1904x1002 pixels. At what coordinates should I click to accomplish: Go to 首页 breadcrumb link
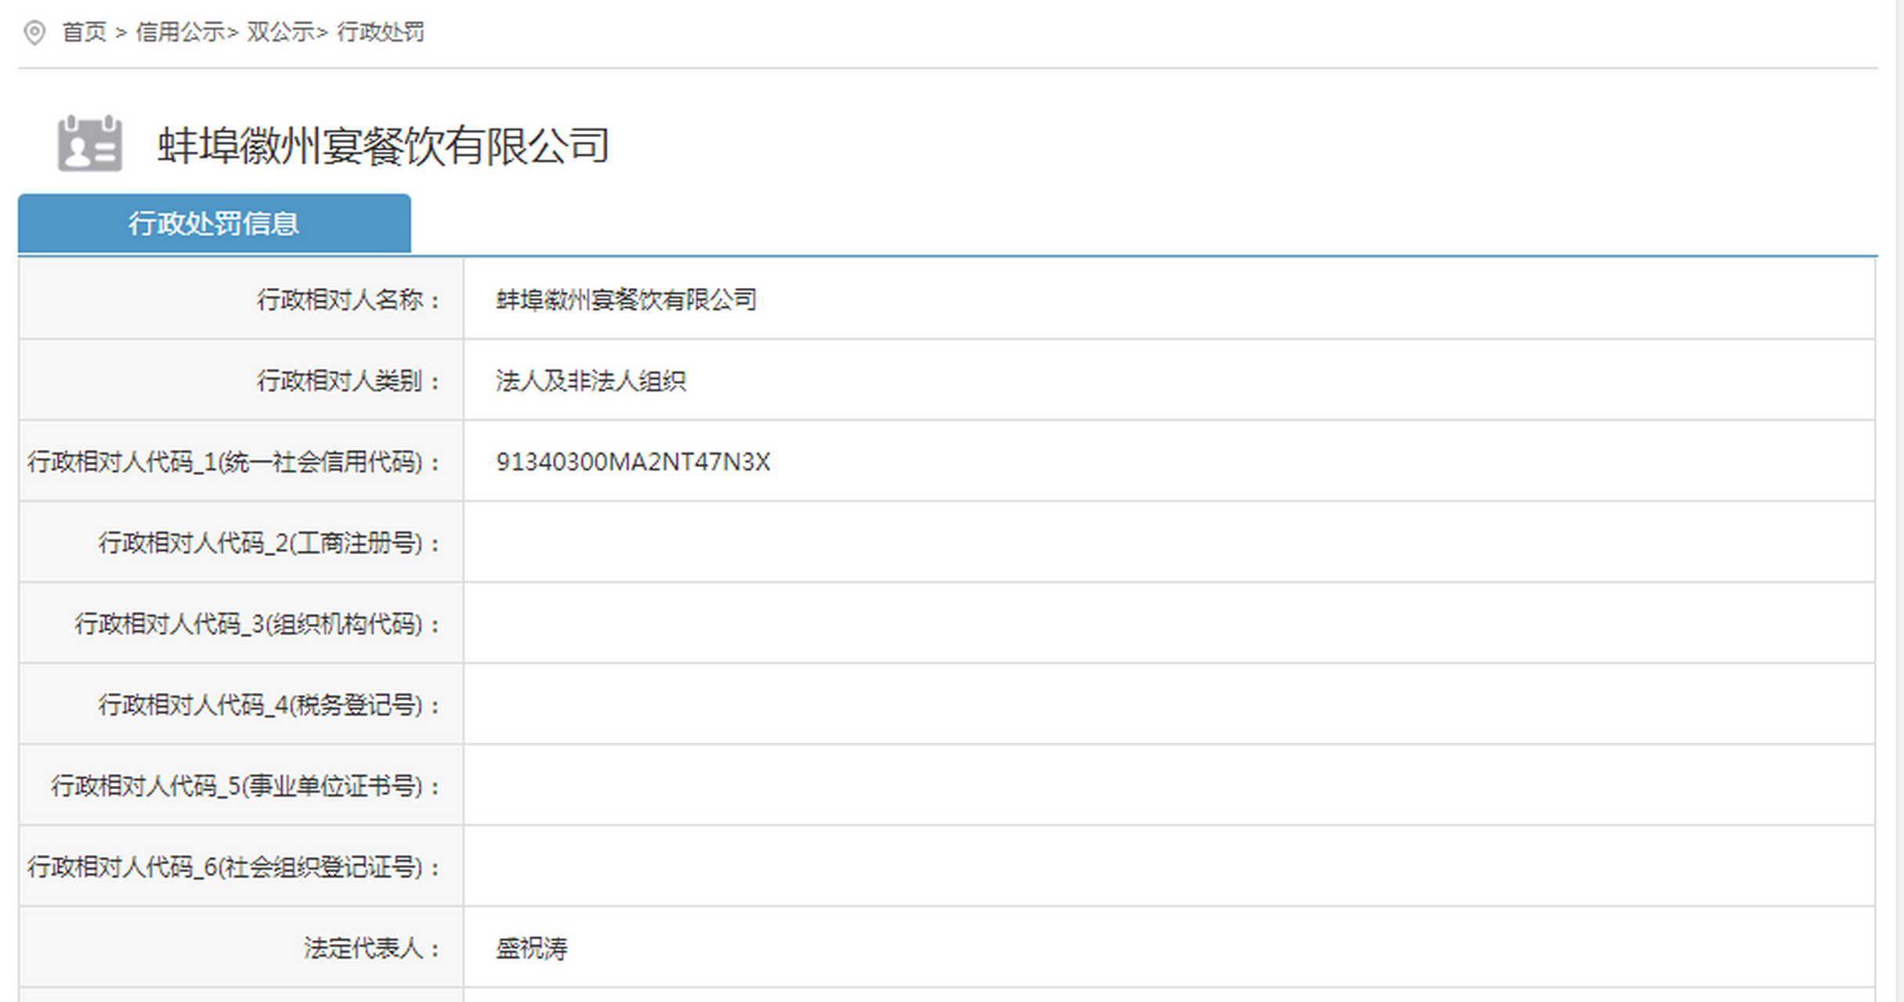click(84, 32)
